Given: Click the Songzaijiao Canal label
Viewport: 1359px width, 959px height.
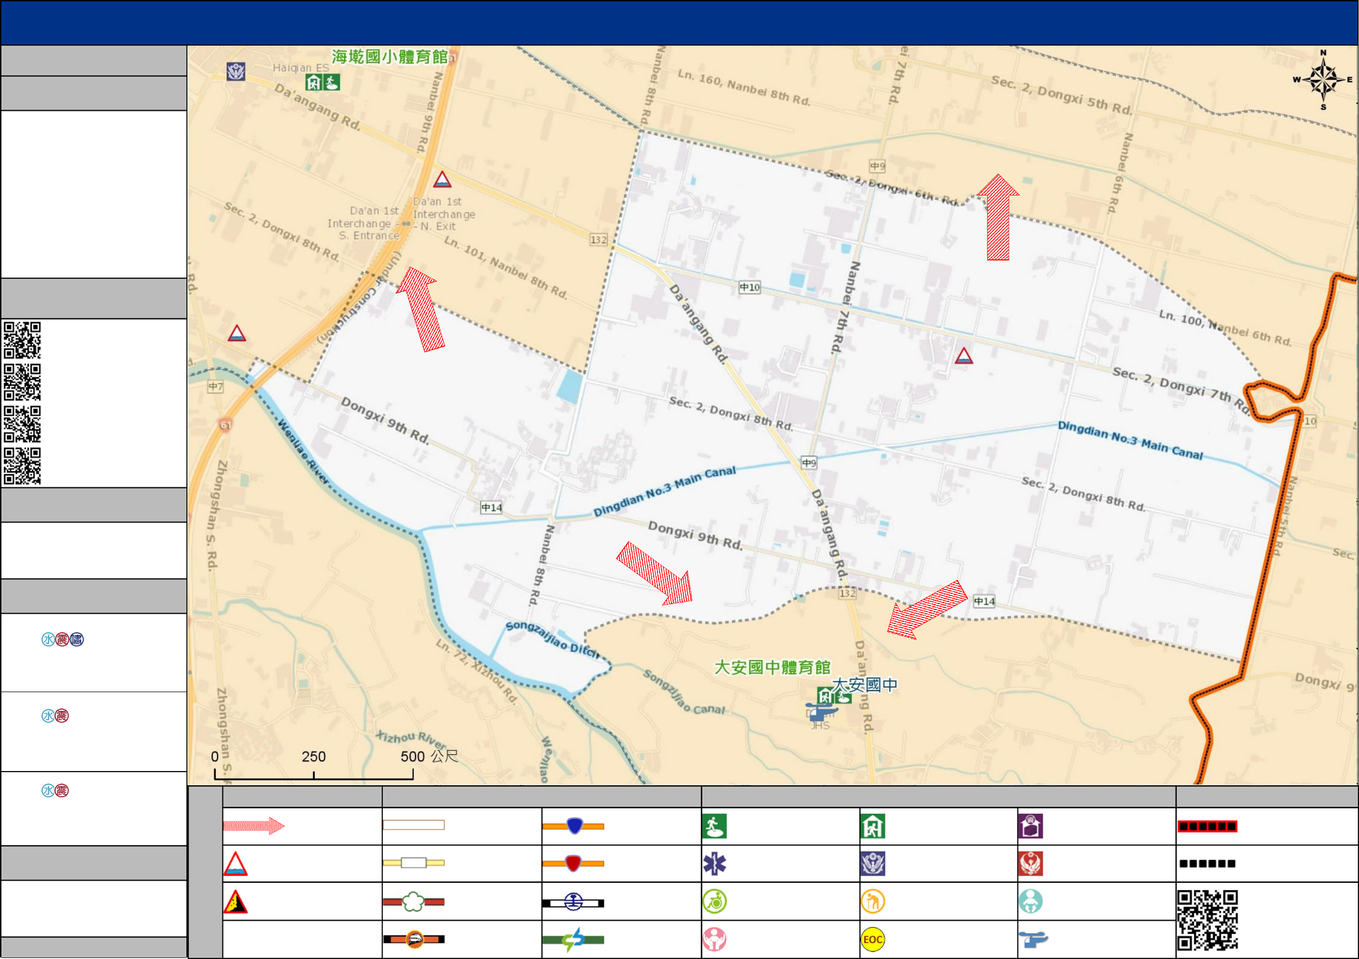Looking at the screenshot, I should 684,692.
